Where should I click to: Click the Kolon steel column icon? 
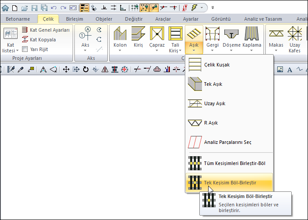point(120,34)
